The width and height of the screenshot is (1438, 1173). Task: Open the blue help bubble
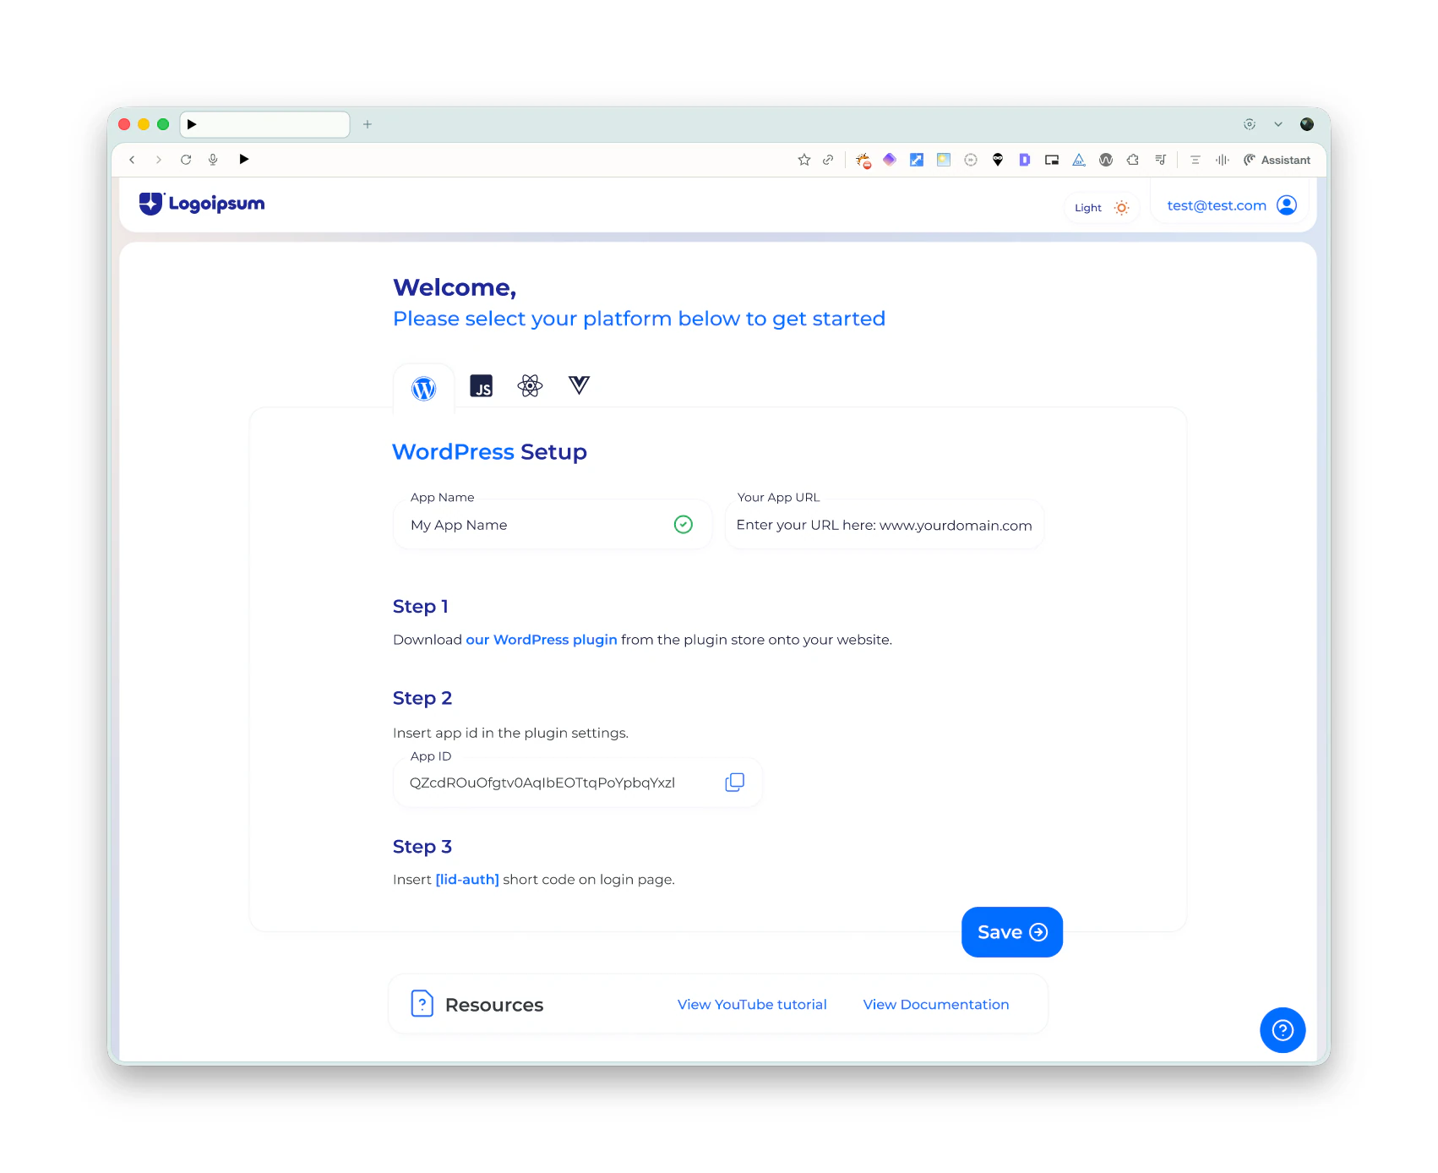1283,1030
